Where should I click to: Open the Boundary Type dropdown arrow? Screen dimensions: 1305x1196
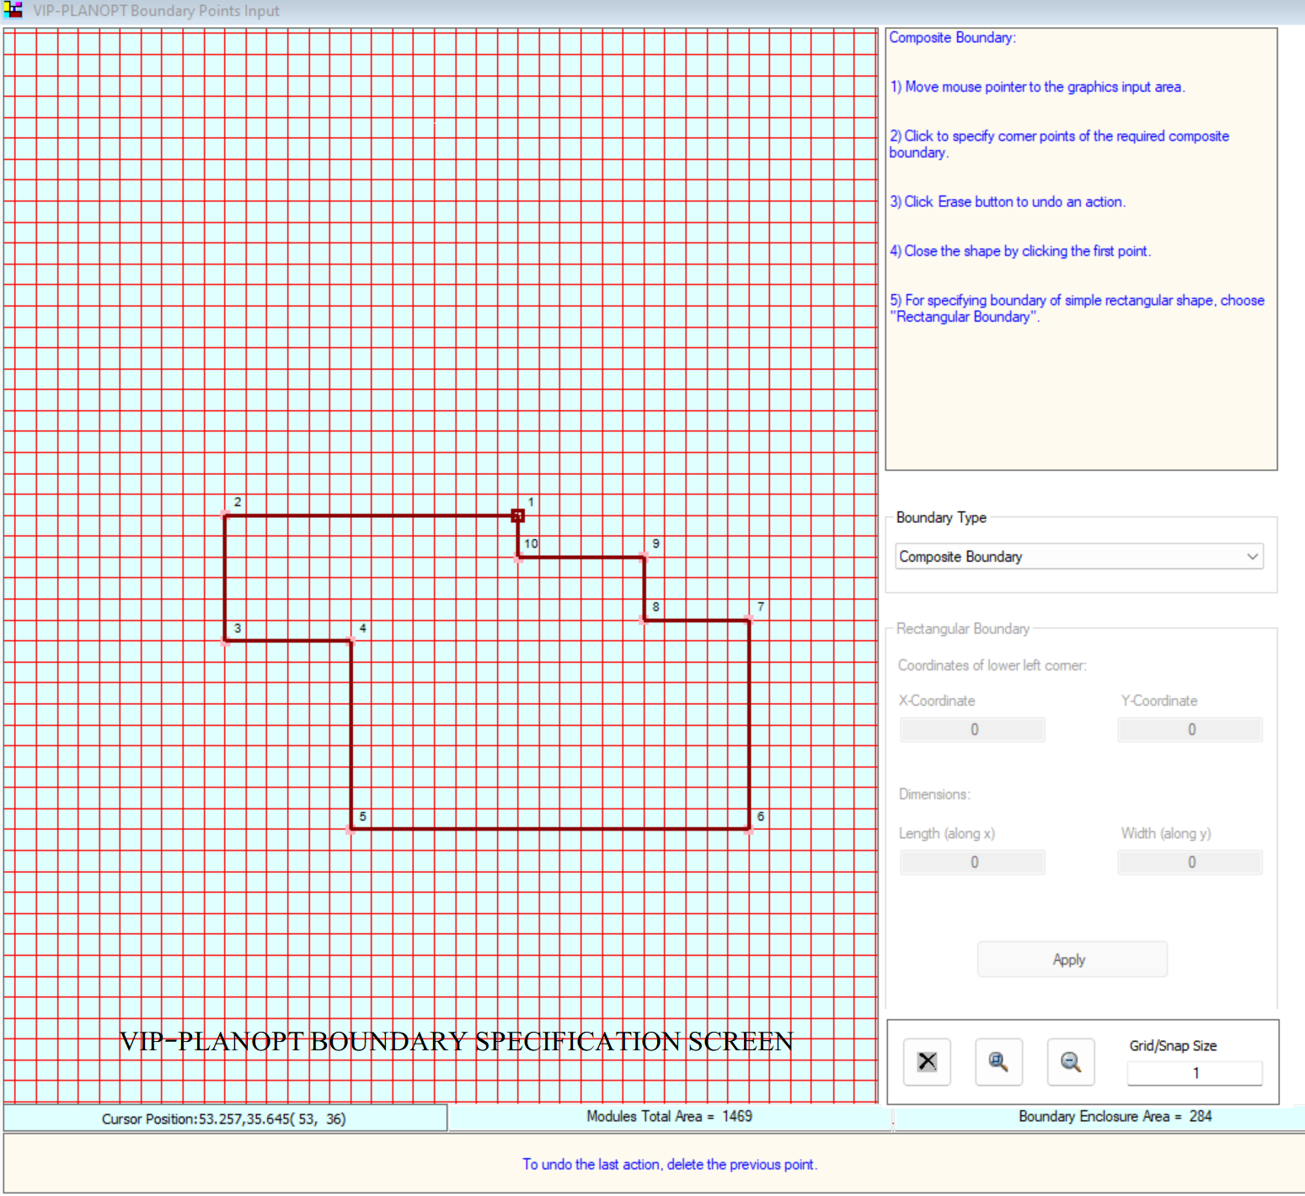[x=1252, y=557]
